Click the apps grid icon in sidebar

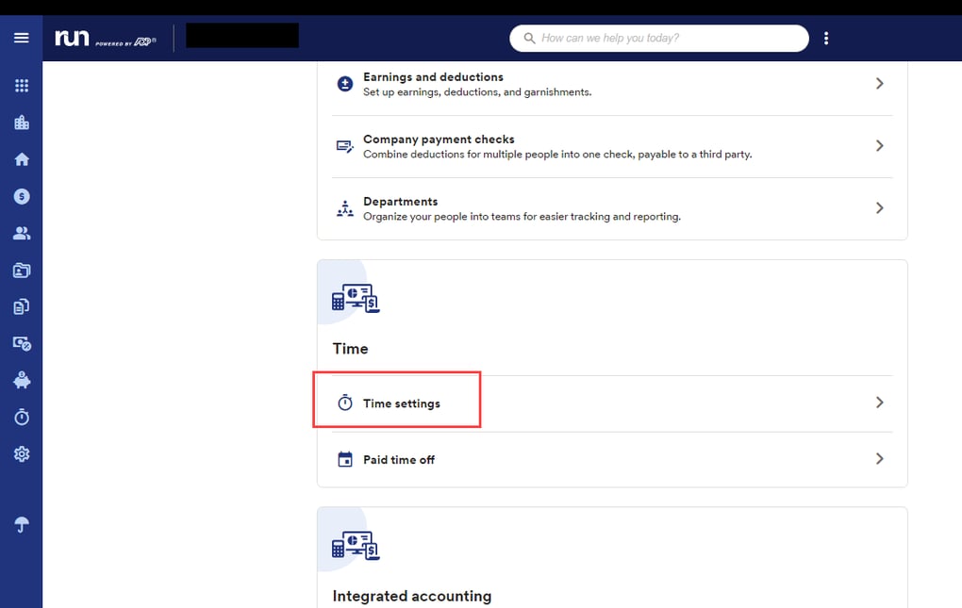tap(22, 86)
